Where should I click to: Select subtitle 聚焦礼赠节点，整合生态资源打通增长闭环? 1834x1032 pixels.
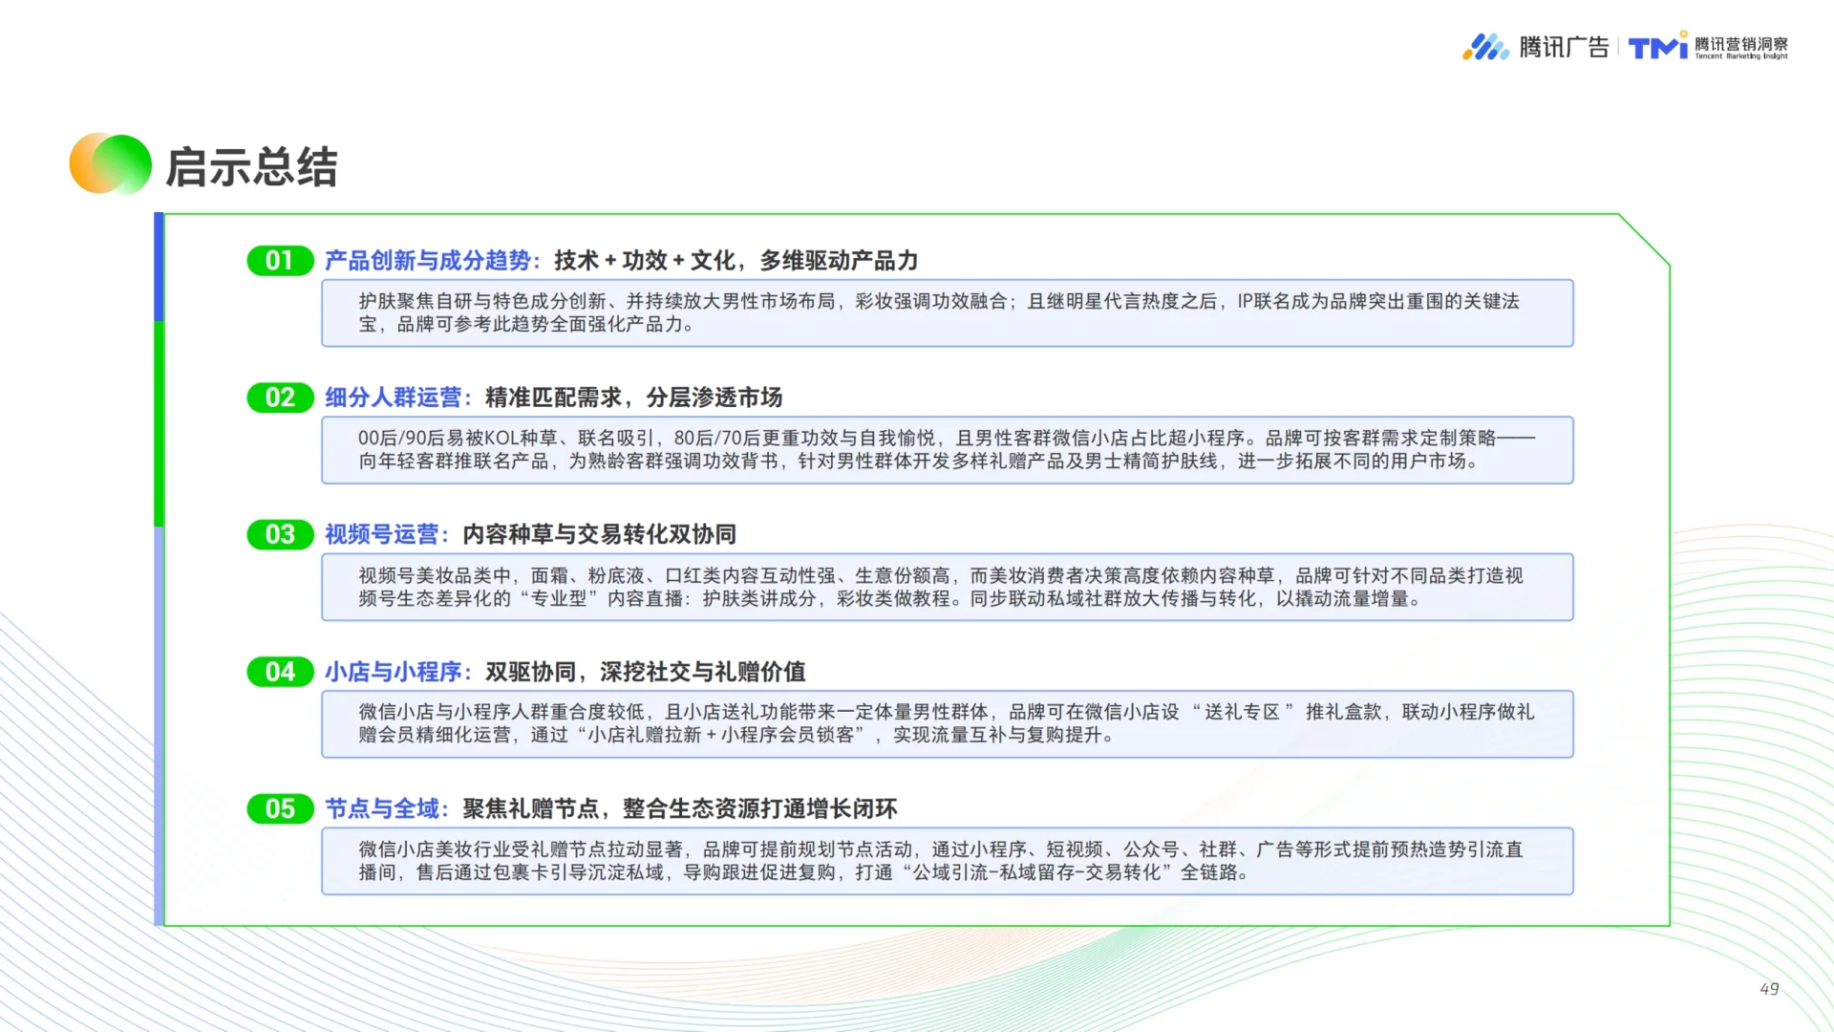(679, 808)
